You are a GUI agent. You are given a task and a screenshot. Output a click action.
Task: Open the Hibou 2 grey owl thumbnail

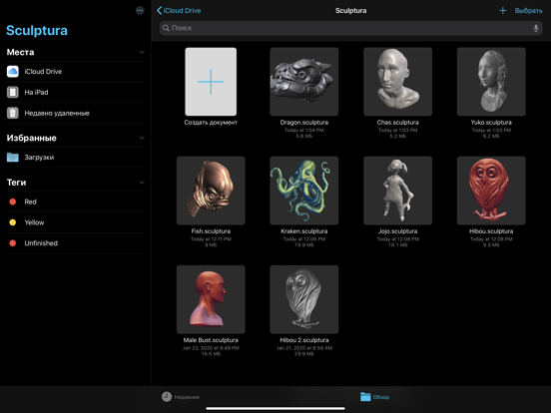click(x=304, y=299)
